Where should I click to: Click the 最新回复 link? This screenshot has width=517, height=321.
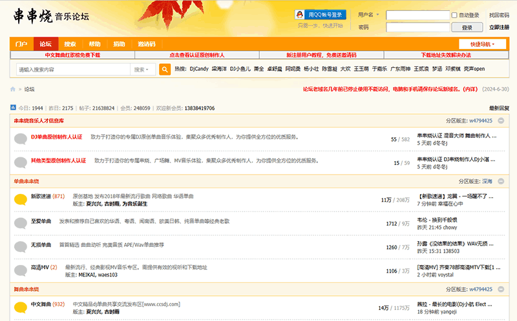tap(499, 108)
